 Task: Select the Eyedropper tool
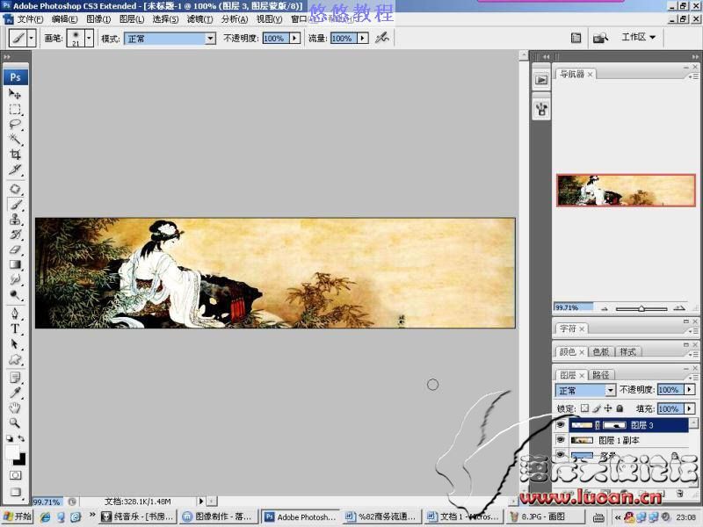point(15,393)
